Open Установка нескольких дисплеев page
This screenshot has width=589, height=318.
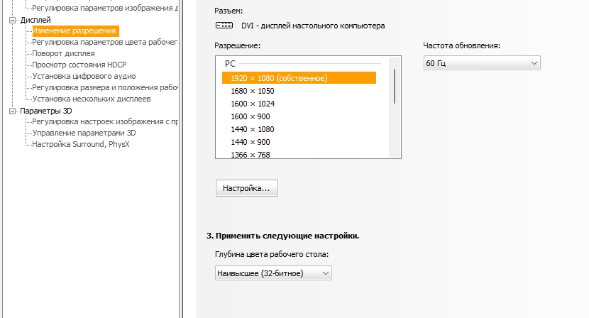(92, 99)
